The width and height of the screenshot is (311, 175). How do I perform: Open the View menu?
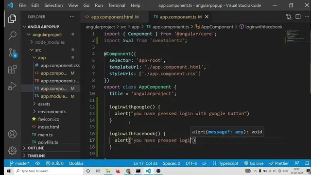[x=73, y=5]
